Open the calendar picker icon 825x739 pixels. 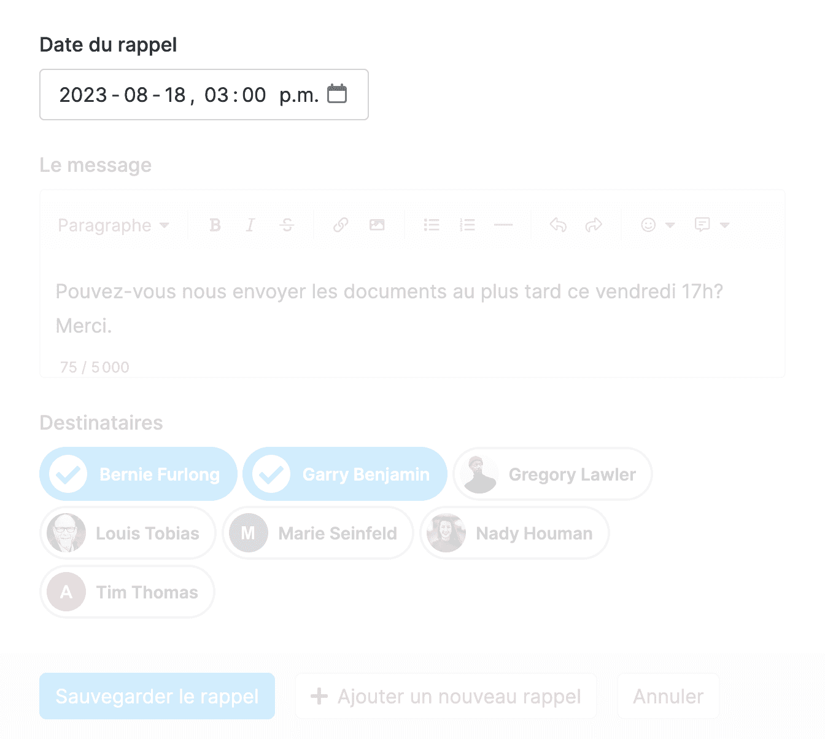click(337, 94)
